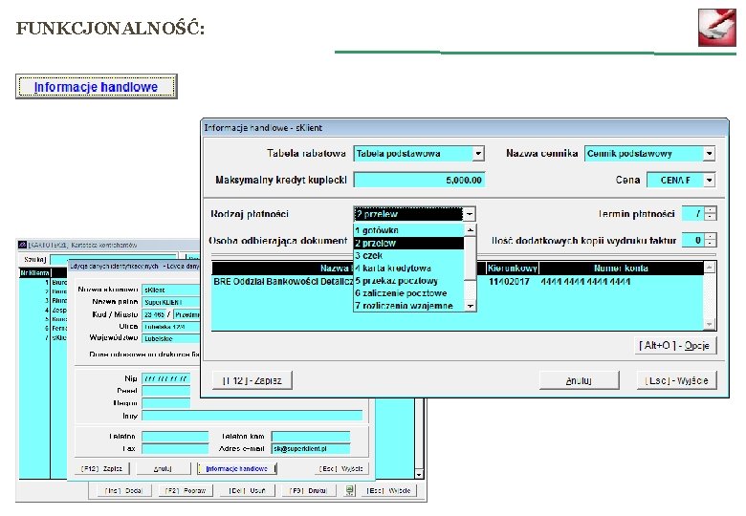Click [Esc] Wyjście in Kartoteka window

click(x=388, y=490)
